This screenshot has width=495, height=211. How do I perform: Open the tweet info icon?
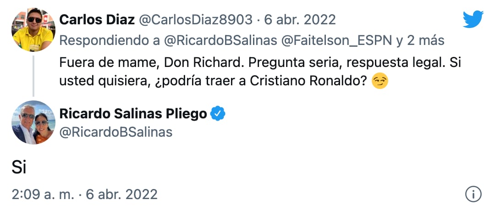[x=473, y=194]
